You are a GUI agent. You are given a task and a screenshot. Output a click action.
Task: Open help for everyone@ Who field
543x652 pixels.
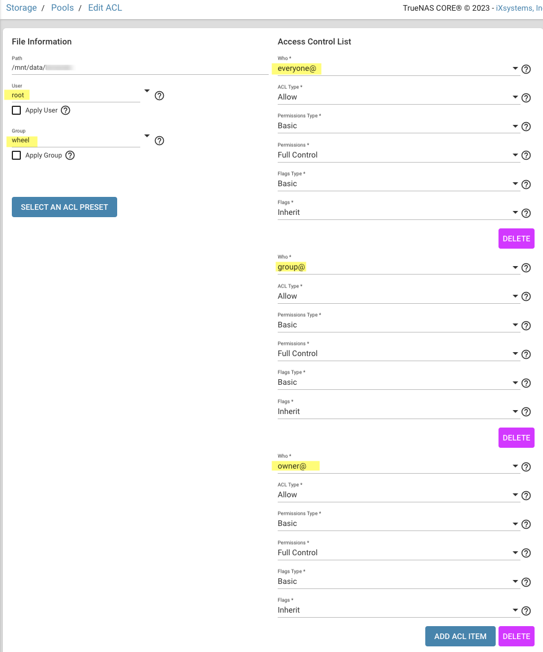(x=526, y=69)
